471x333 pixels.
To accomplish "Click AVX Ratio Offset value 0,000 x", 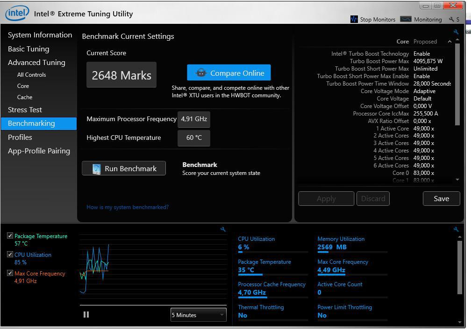I will [422, 121].
